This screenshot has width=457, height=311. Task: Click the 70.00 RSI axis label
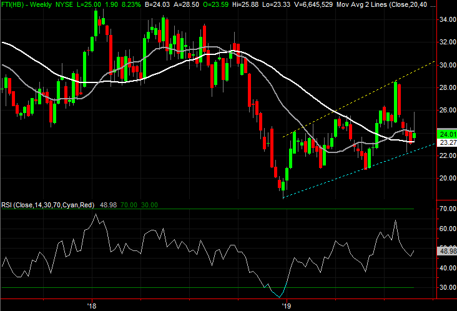pyautogui.click(x=448, y=209)
